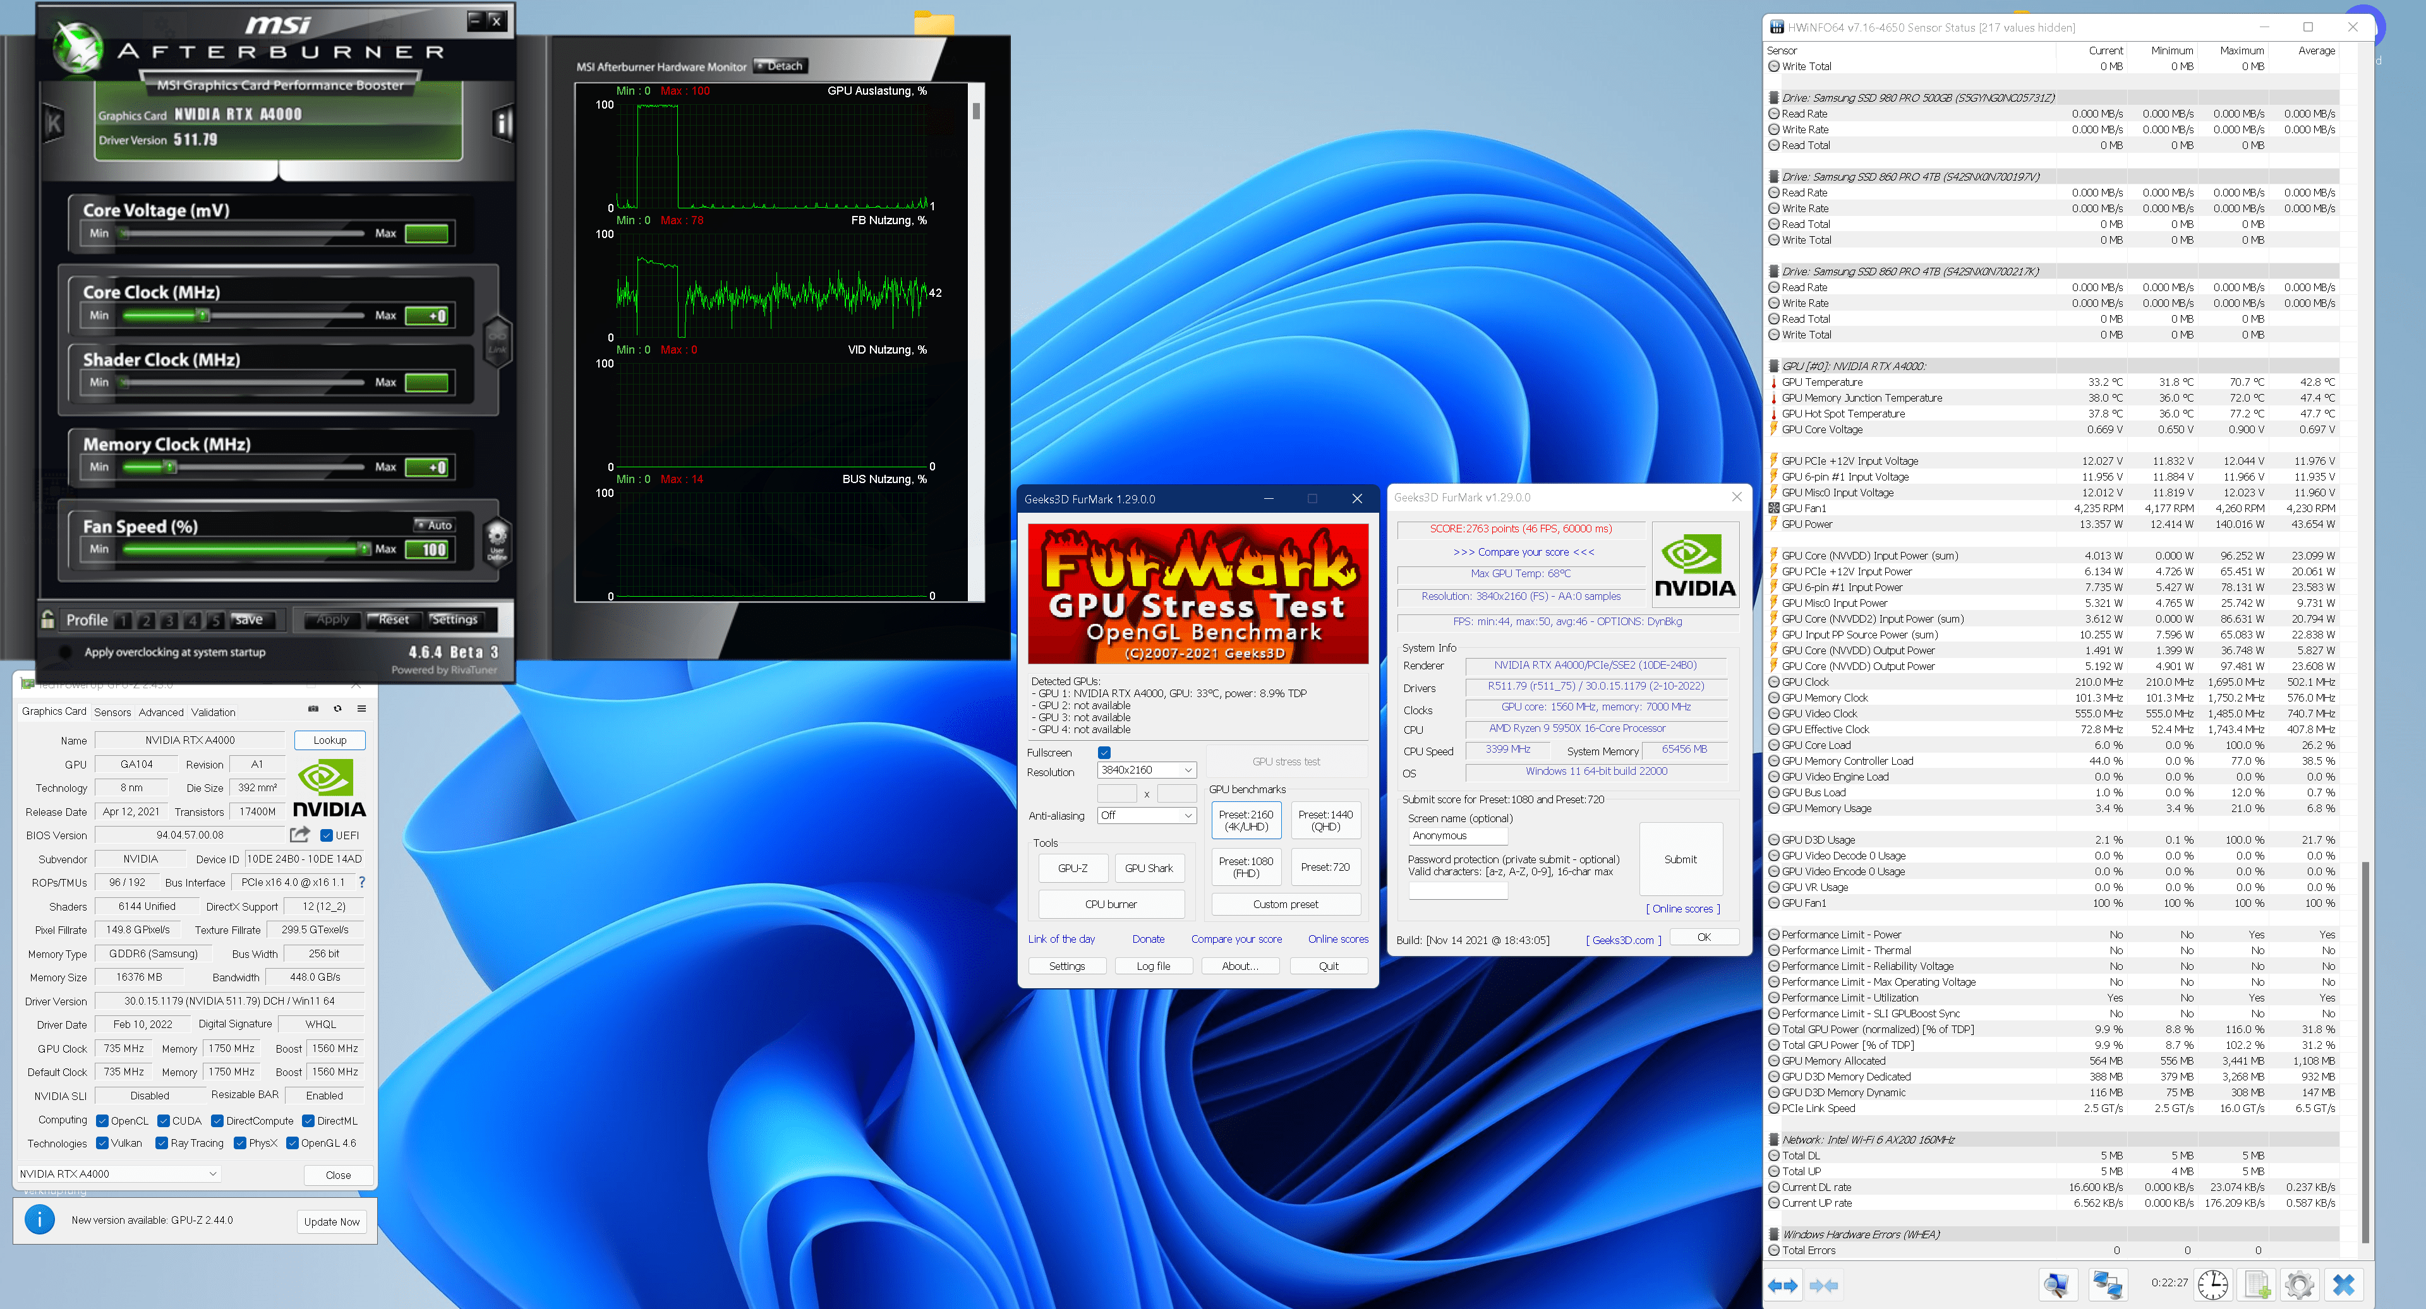
Task: Click the Log file icon in FurMark
Action: [1151, 967]
